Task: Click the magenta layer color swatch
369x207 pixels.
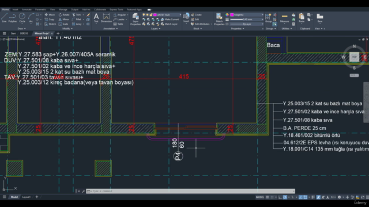Action: tap(155, 15)
